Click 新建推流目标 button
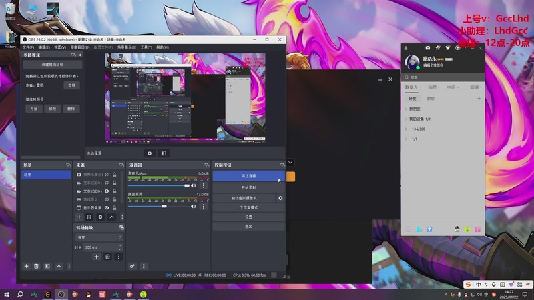The height and width of the screenshot is (300, 534). 53,64
